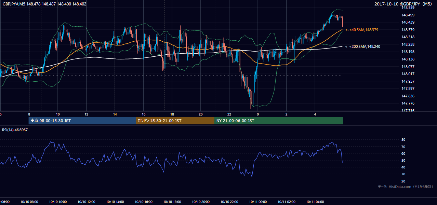The image size is (437, 205).
Task: Click the '10/11 02:00' bottom time label
Action: 287,202
